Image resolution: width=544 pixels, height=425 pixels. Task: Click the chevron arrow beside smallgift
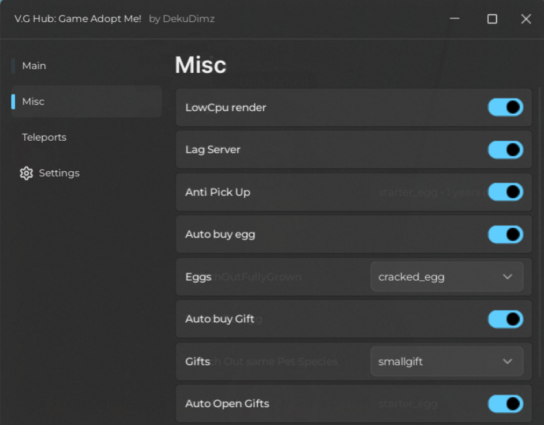(507, 361)
